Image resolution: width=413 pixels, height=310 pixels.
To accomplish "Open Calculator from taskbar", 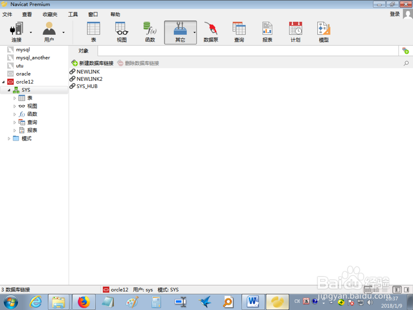I will 156,302.
